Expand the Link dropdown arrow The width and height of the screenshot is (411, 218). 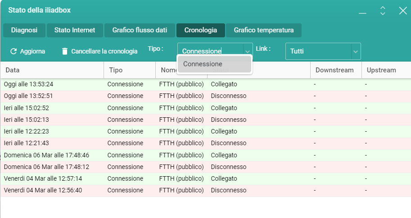pos(356,51)
